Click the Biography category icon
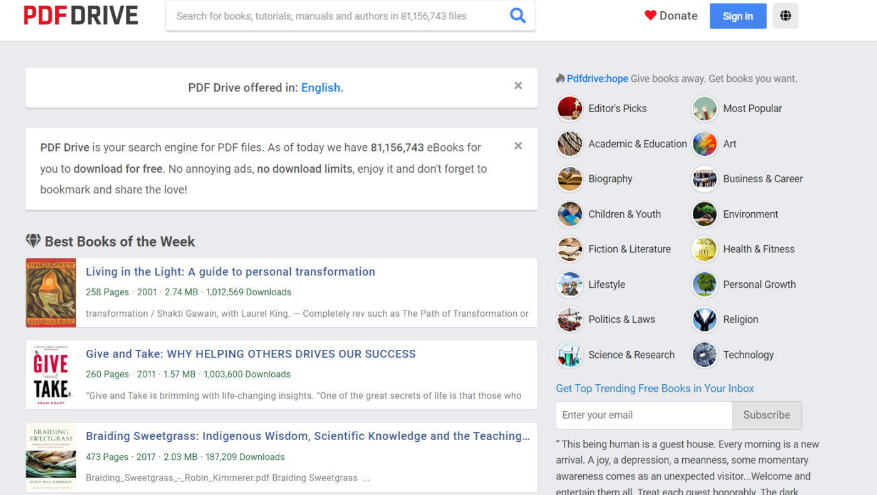The height and width of the screenshot is (495, 877). [x=570, y=178]
